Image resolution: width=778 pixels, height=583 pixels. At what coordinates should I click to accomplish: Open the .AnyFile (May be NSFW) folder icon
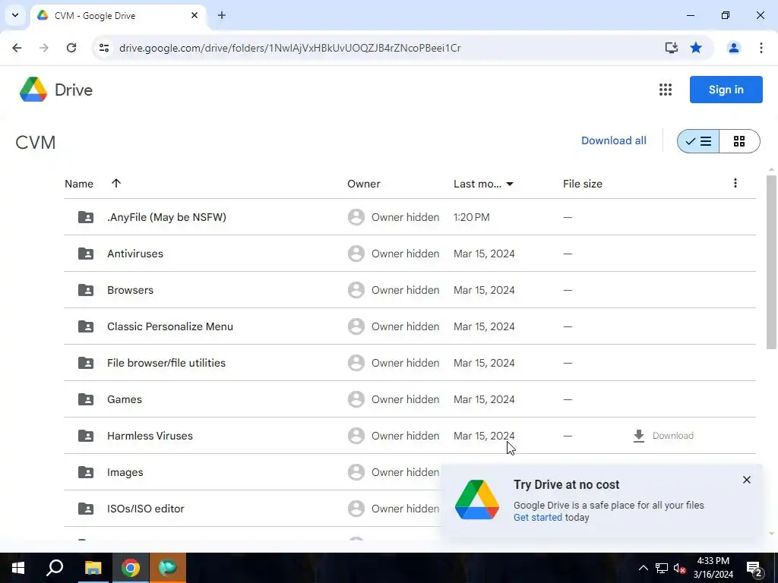(x=86, y=217)
